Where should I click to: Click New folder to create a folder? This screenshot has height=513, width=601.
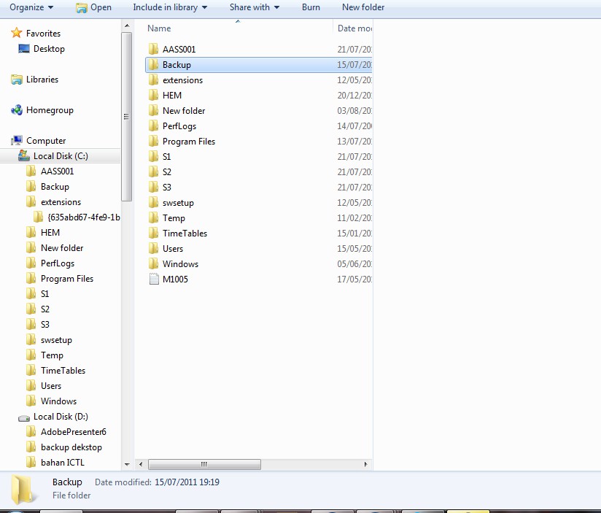[362, 8]
